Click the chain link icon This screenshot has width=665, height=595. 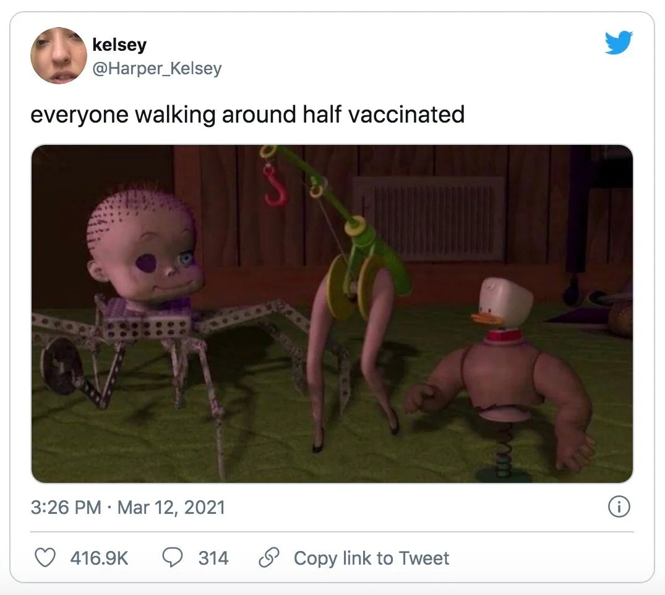click(x=269, y=558)
